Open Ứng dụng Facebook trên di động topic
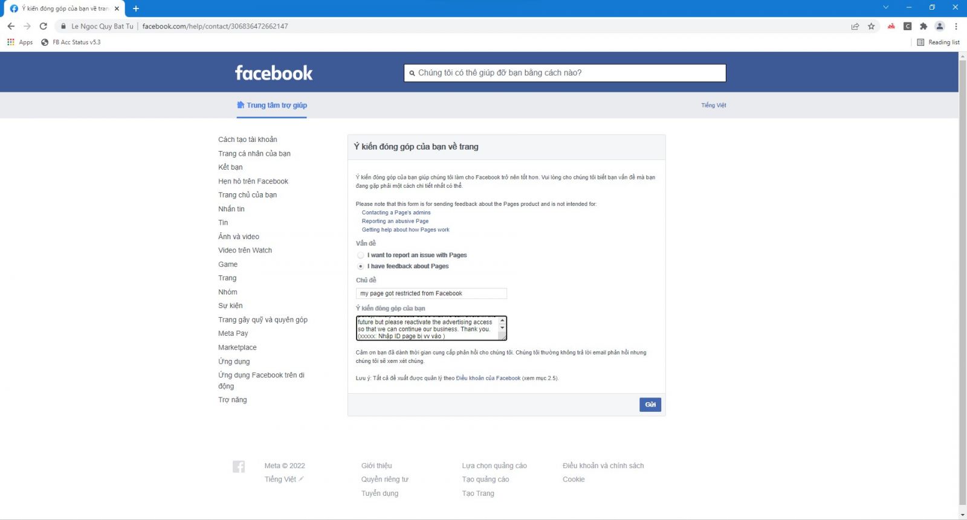Screen dimensions: 967x520 click(x=261, y=380)
